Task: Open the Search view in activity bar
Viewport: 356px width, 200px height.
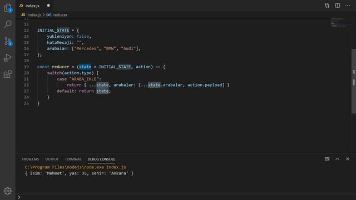Action: (x=8, y=24)
